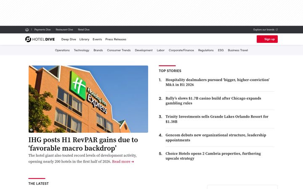
Task: Open Choice Hotels Cambria properties story
Action: click(x=213, y=156)
